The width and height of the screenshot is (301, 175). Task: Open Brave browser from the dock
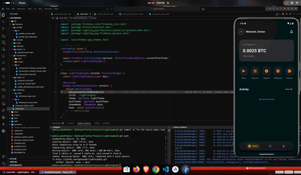coord(146,169)
